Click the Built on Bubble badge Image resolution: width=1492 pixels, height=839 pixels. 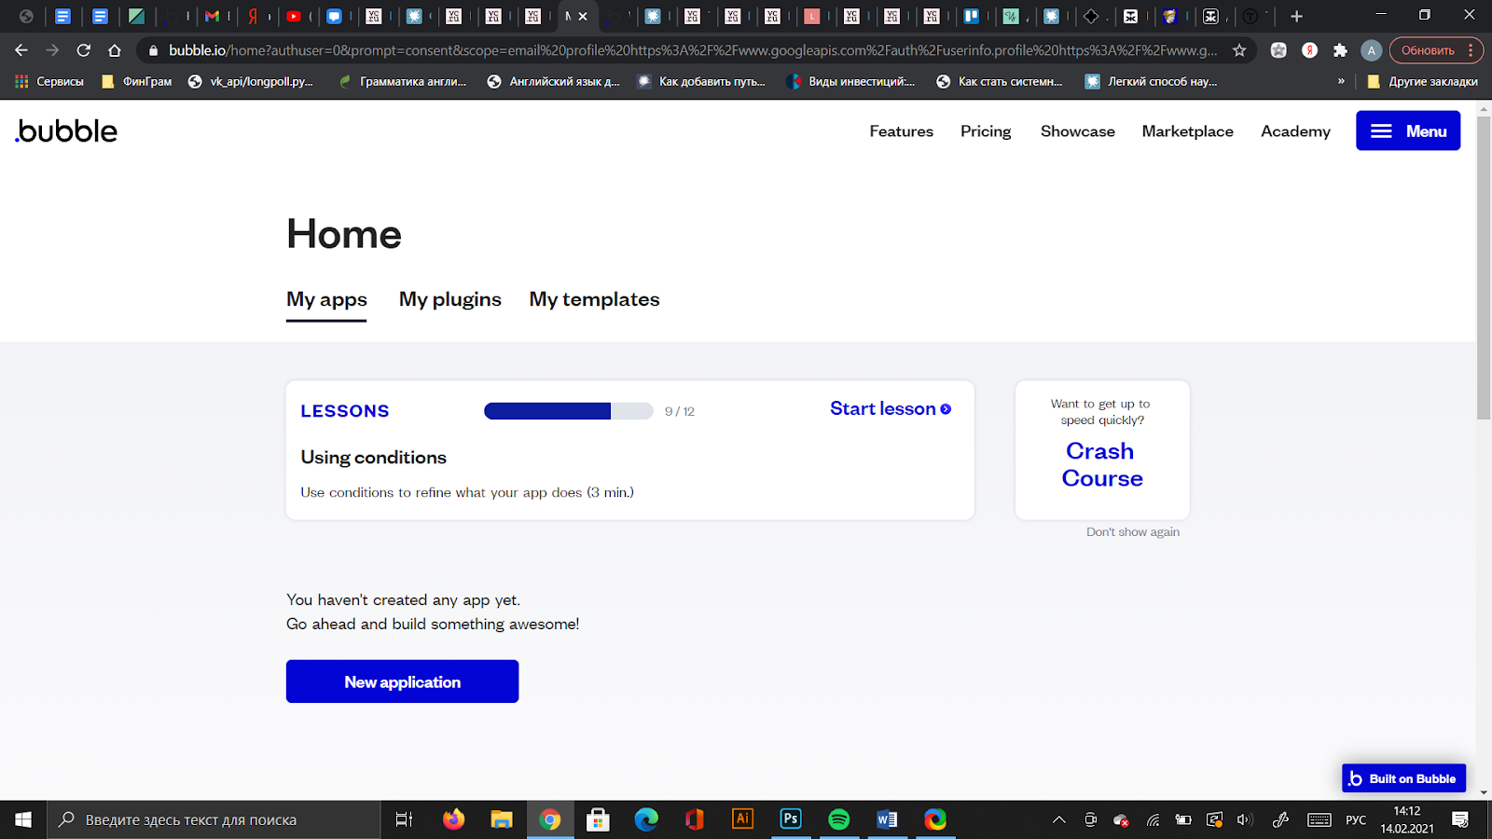pos(1403,778)
